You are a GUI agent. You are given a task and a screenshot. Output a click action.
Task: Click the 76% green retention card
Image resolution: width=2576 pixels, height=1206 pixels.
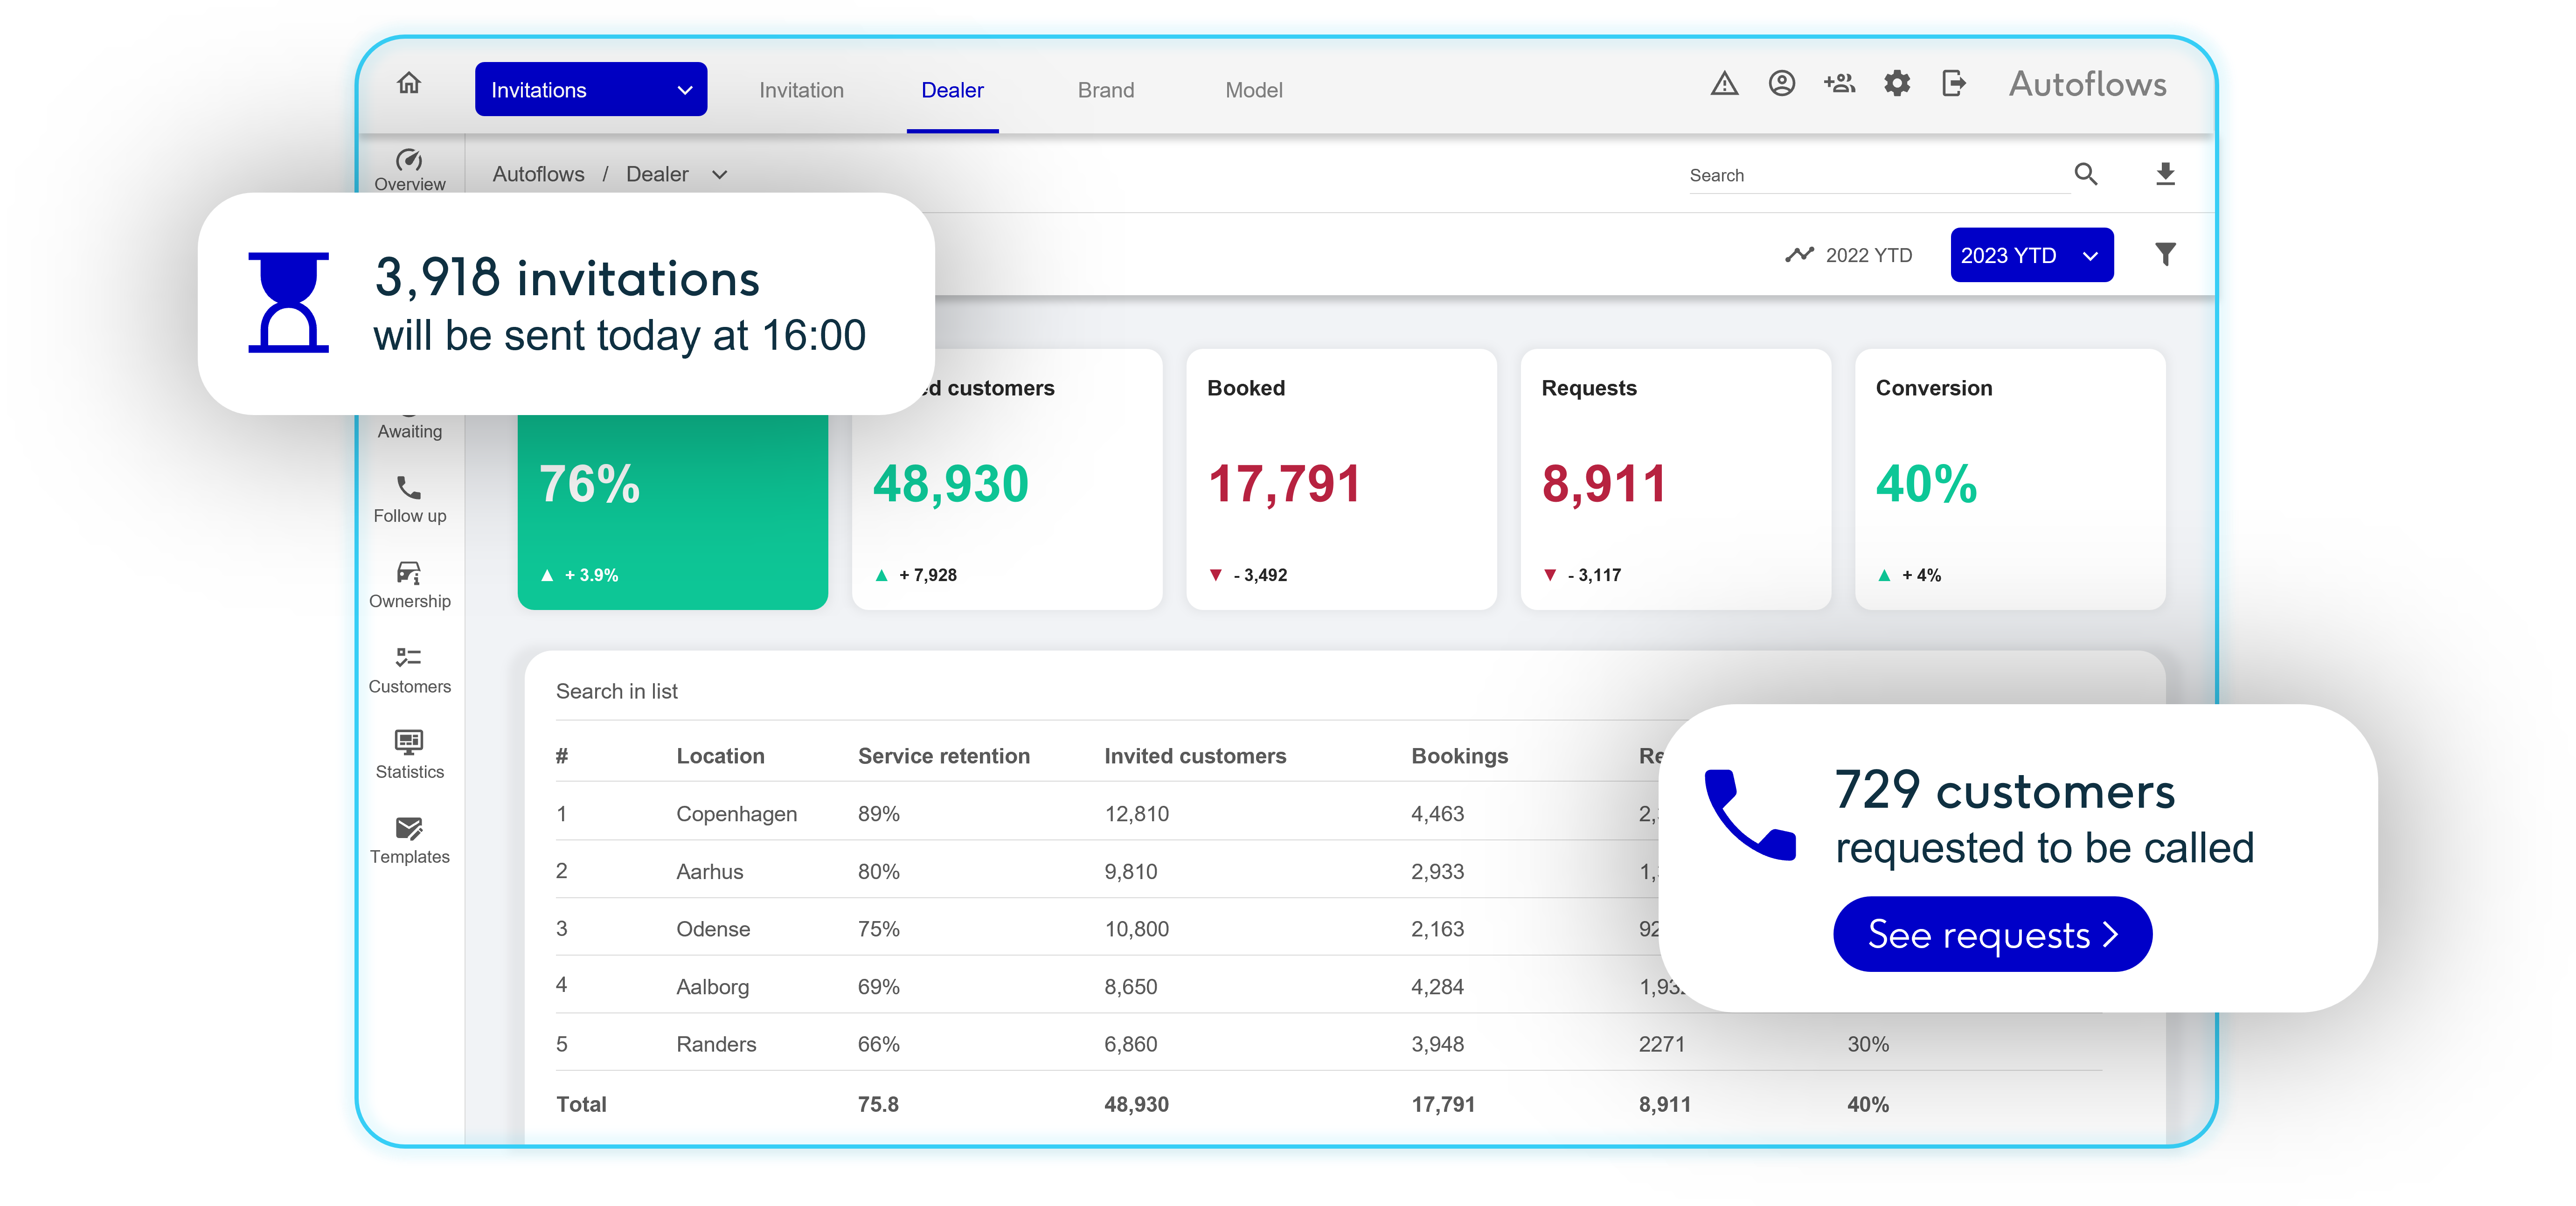coord(672,511)
